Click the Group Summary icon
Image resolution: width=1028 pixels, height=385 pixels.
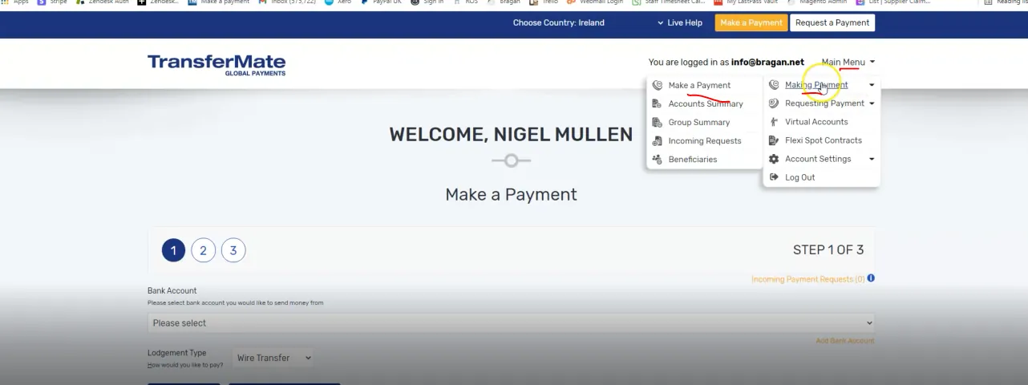pos(658,122)
